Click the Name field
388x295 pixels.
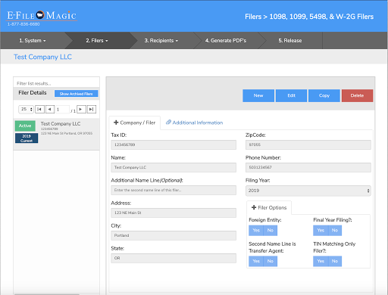click(x=174, y=167)
